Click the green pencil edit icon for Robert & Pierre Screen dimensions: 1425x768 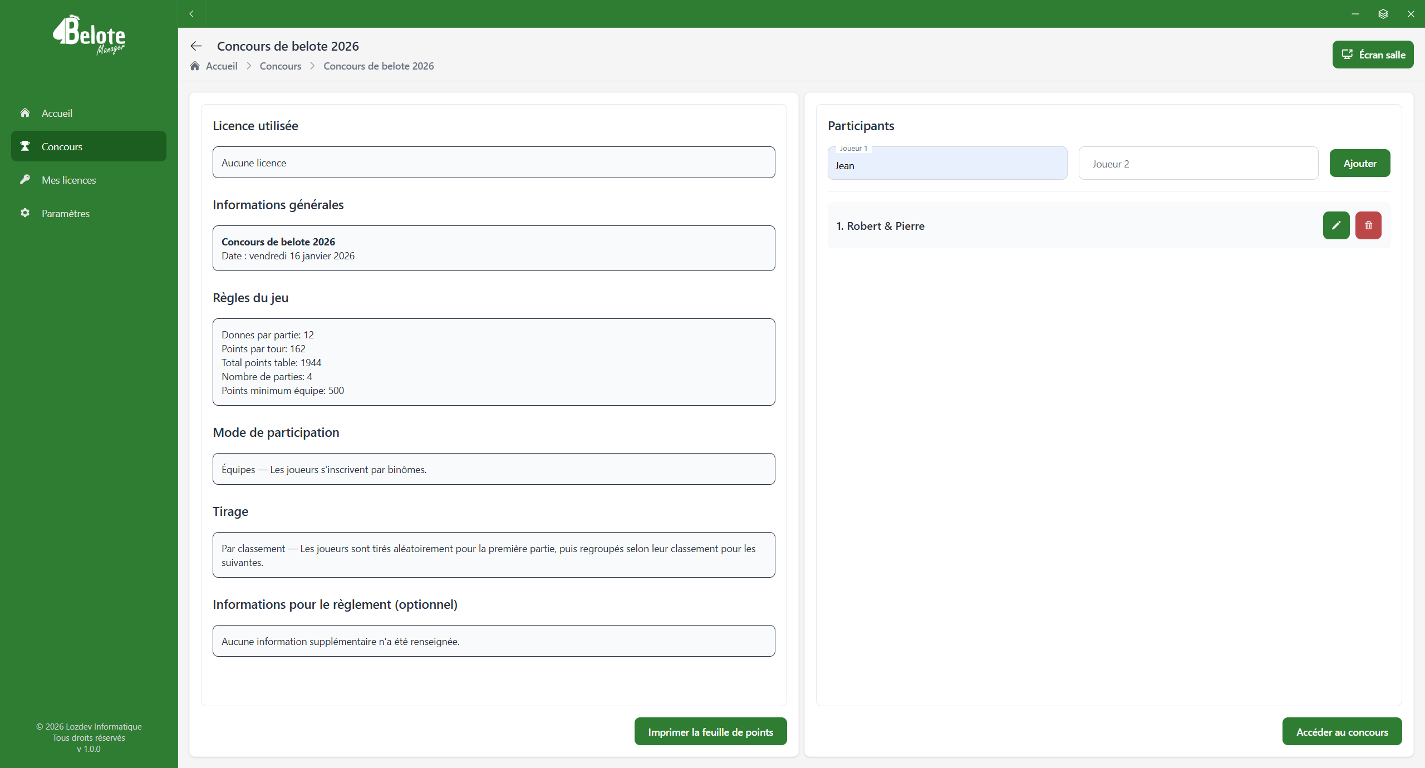1336,225
